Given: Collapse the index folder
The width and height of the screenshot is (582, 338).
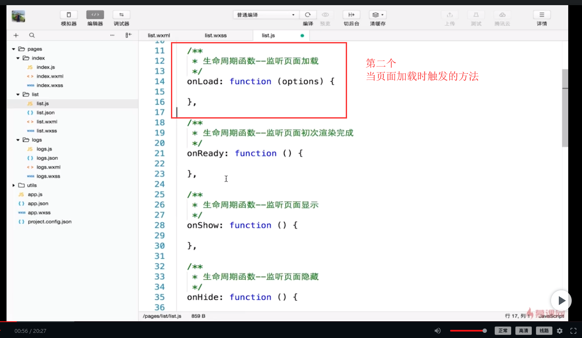Looking at the screenshot, I should (x=18, y=58).
